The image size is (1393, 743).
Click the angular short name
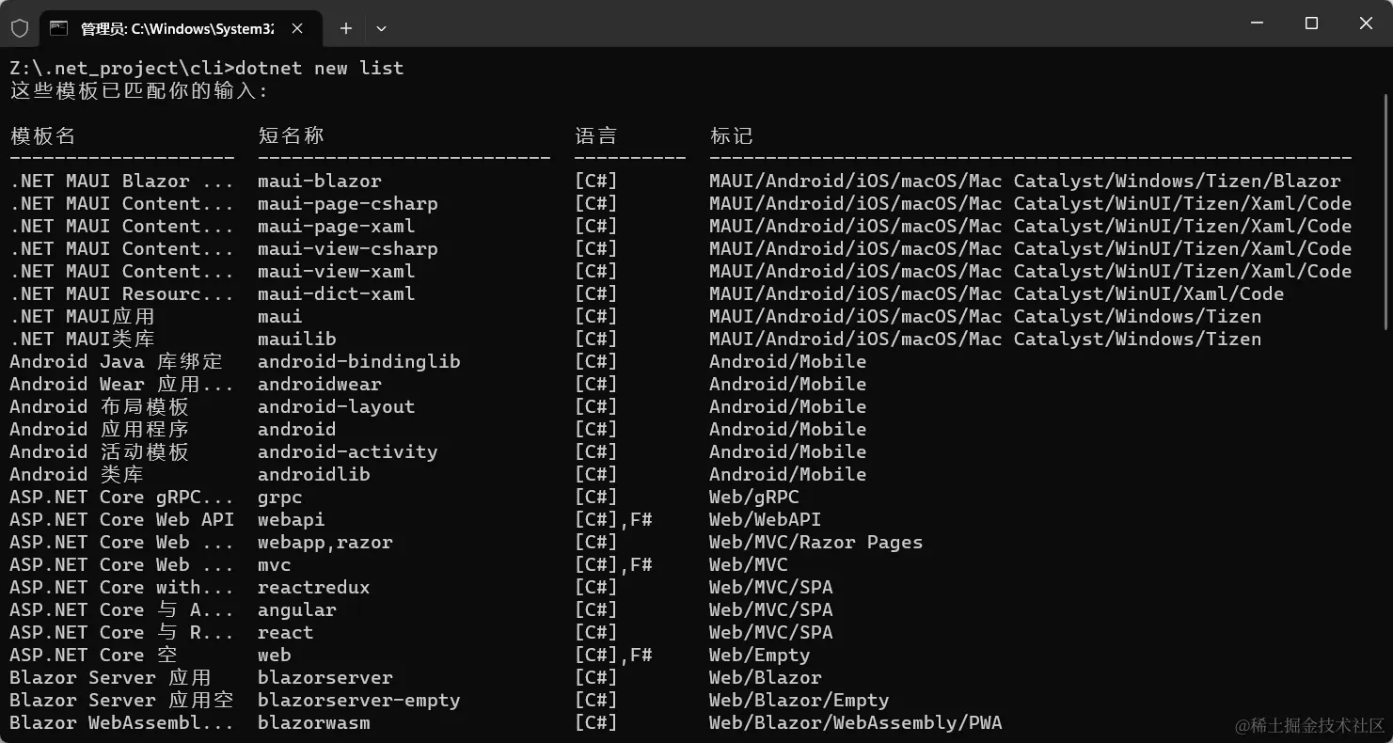[x=297, y=609]
